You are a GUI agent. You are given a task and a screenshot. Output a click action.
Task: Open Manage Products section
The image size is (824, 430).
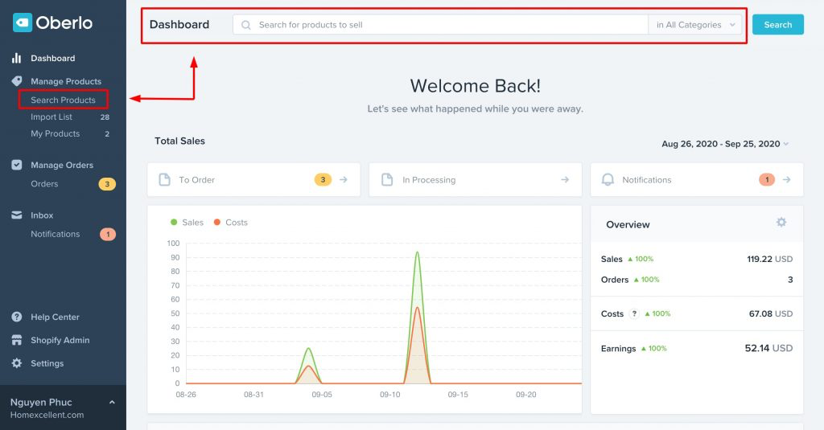point(66,81)
